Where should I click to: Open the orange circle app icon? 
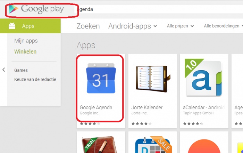click(x=204, y=146)
